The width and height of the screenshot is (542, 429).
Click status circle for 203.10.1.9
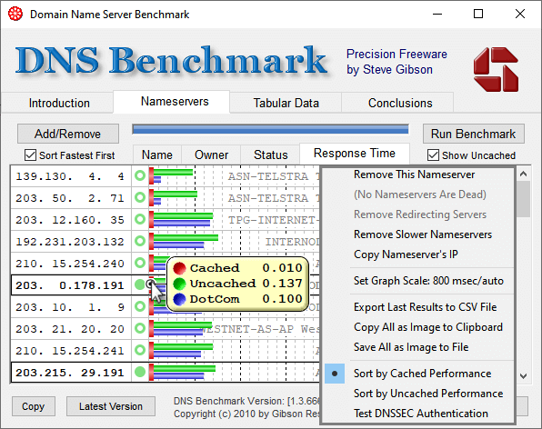coord(140,306)
